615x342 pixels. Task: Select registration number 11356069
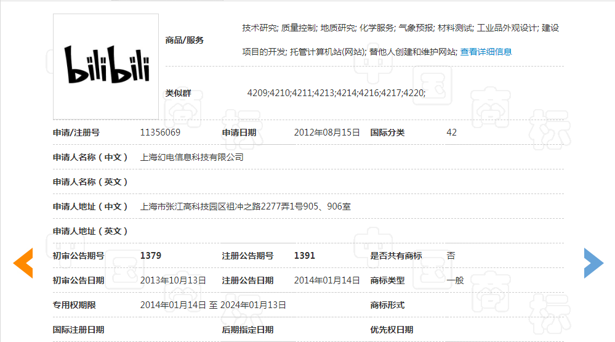[x=160, y=132]
